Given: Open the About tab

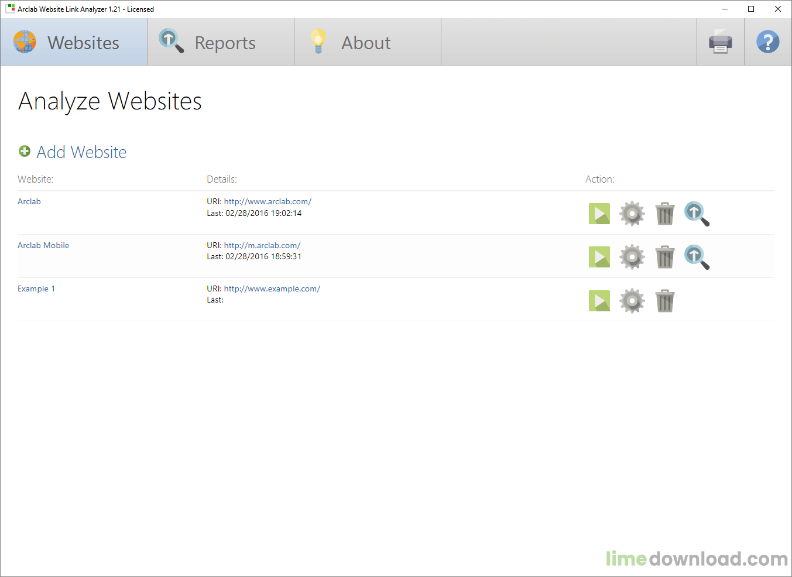Looking at the screenshot, I should pos(367,42).
